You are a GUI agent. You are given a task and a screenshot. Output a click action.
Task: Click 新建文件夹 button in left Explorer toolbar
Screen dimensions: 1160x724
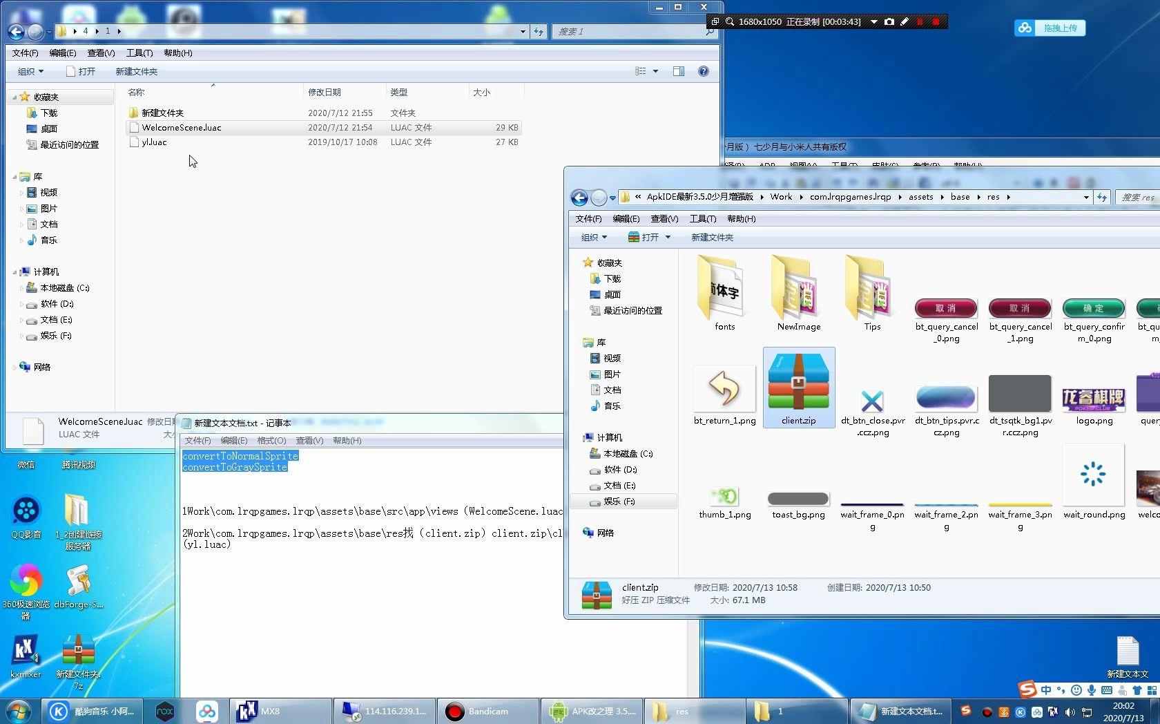click(137, 71)
